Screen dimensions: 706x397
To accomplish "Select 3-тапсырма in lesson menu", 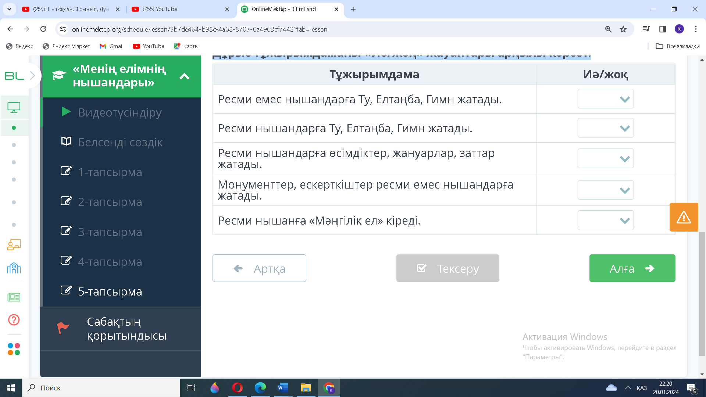I will tap(110, 232).
